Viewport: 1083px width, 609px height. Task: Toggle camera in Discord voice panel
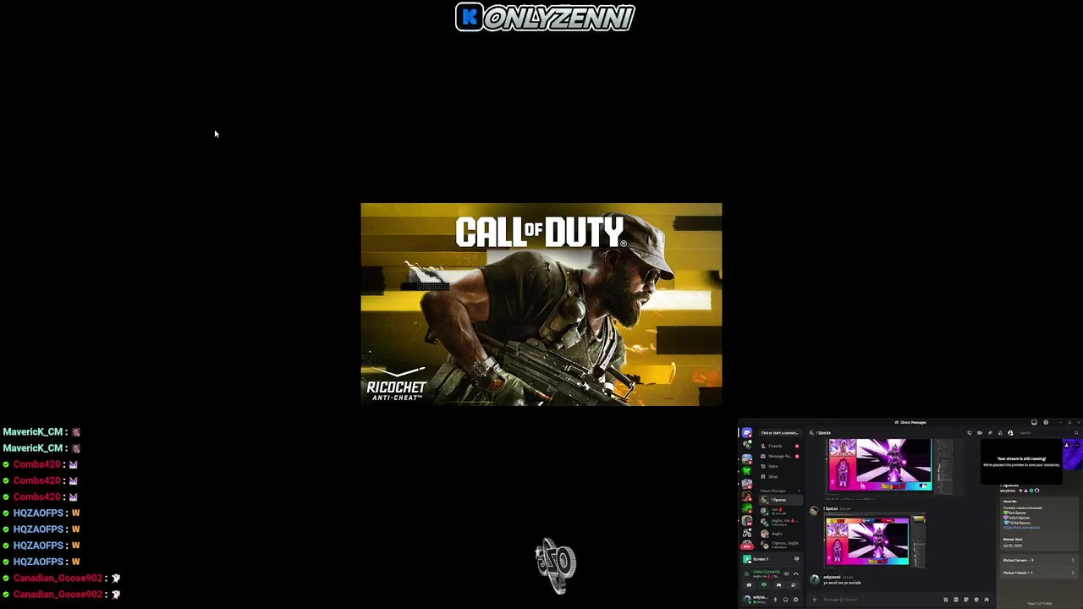click(749, 584)
